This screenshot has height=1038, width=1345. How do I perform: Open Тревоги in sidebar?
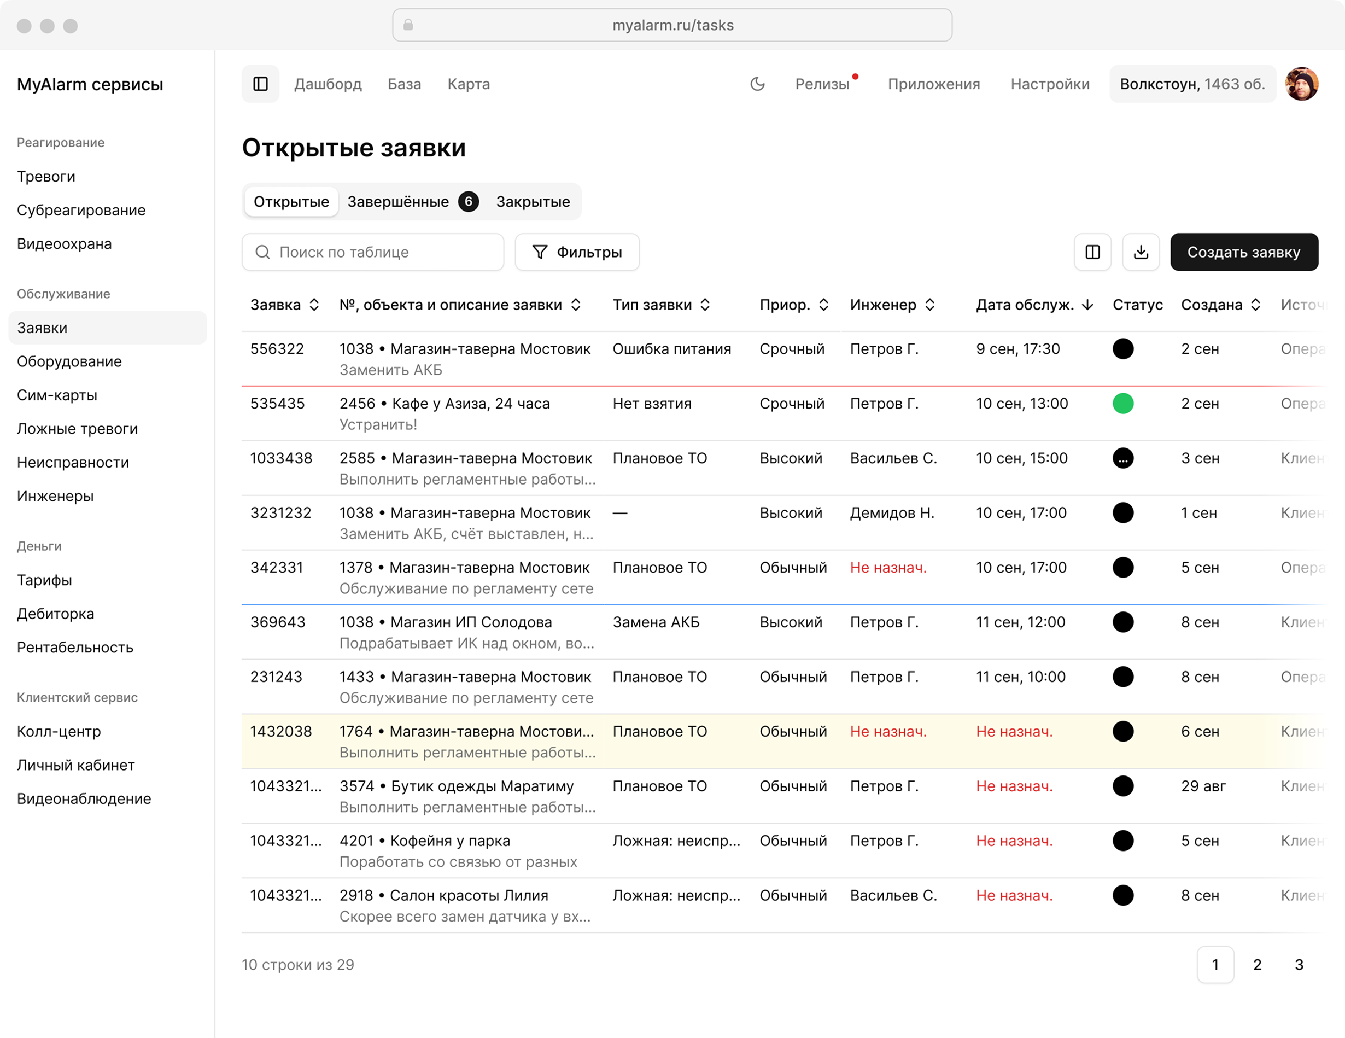[x=46, y=177]
